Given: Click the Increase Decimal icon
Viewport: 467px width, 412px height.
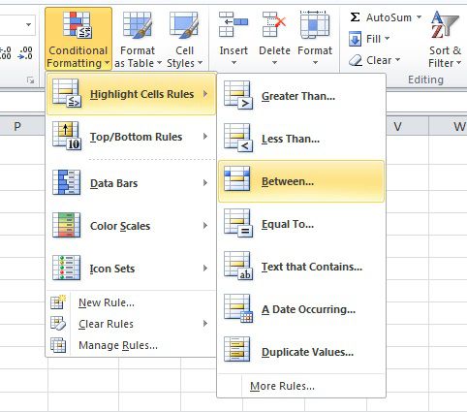Looking at the screenshot, I should click(6, 53).
